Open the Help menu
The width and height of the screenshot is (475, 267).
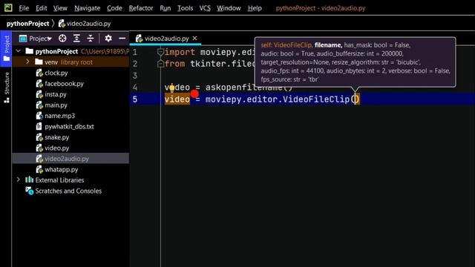[255, 8]
